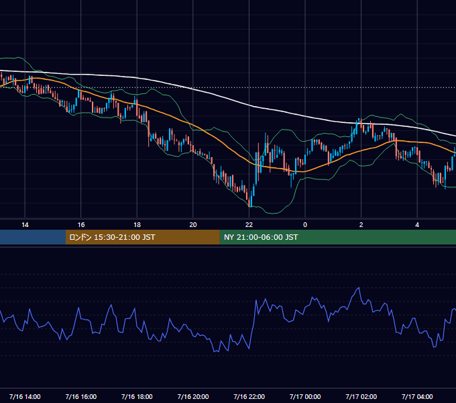Click the ロンドン 15:30-21:00 JST session band
This screenshot has height=403, width=456.
coord(142,237)
